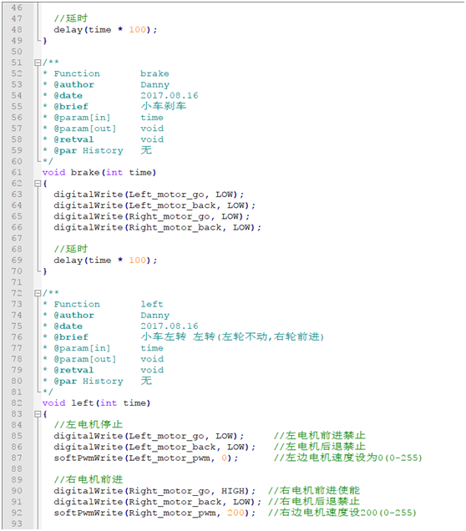Click '//右电机后退禁止' comment on line 91
Image resolution: width=466 pixels, height=531 pixels.
click(x=314, y=502)
